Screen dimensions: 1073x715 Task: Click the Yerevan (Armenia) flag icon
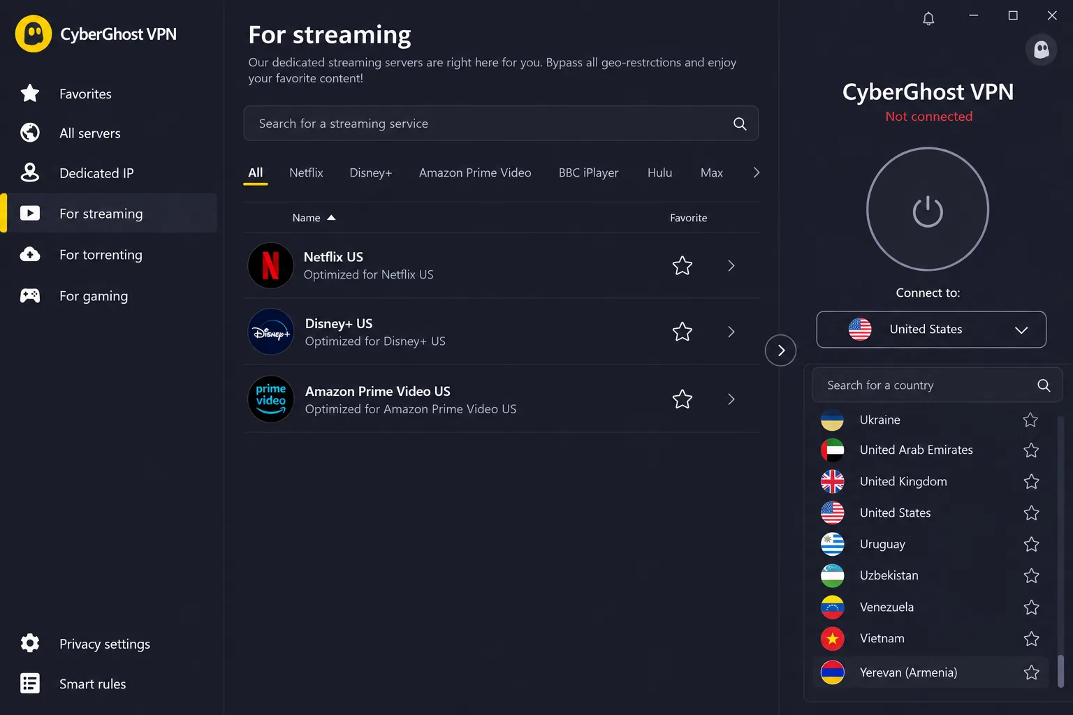pyautogui.click(x=832, y=672)
